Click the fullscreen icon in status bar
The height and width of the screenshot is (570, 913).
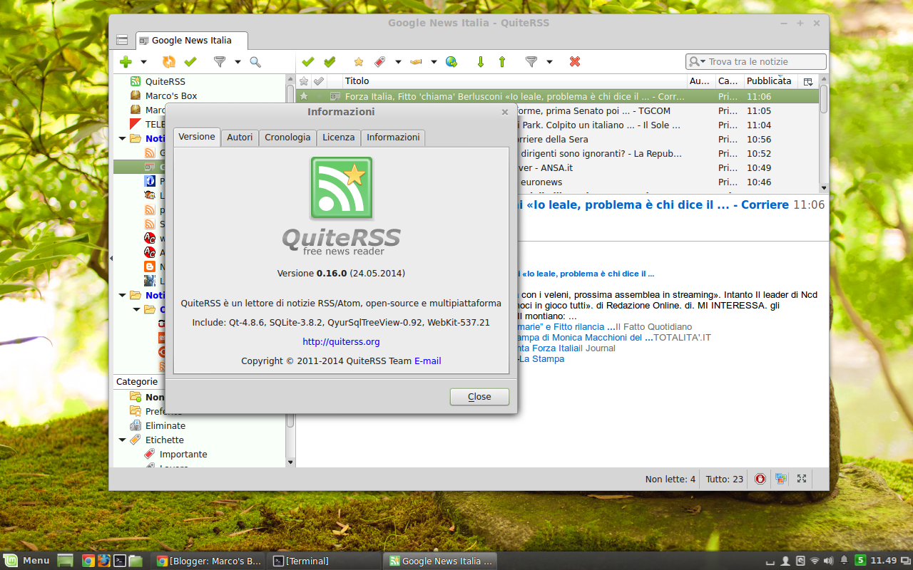point(802,479)
